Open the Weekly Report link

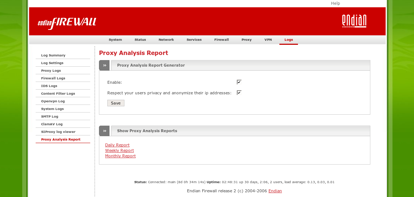click(x=119, y=150)
